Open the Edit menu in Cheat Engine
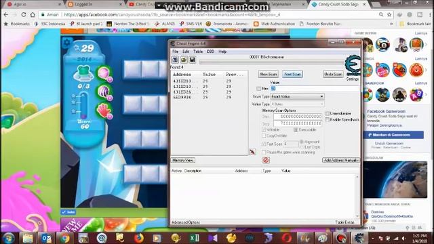This screenshot has width=434, height=244. 186,52
